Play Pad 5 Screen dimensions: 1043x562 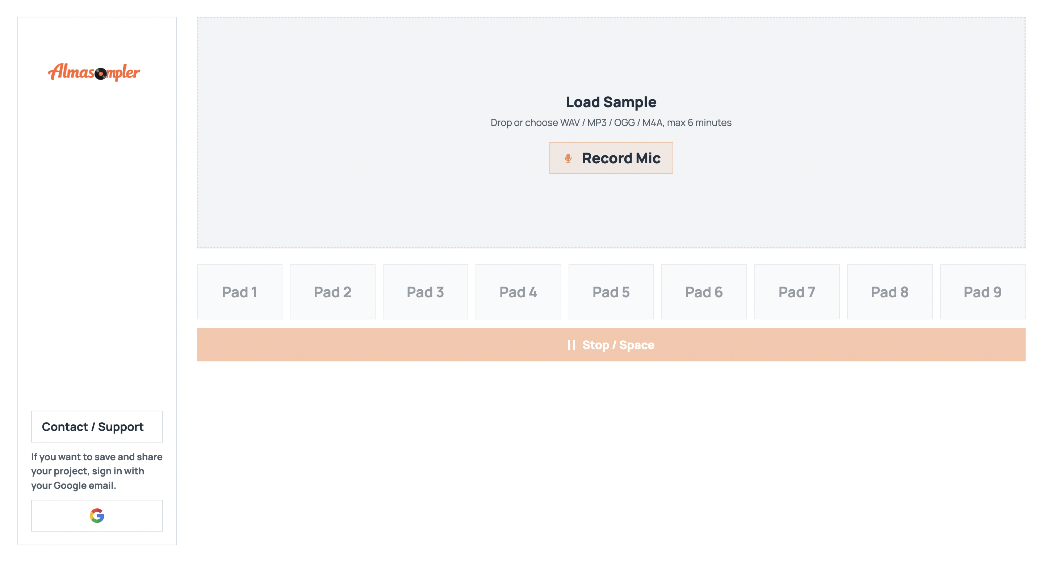611,292
